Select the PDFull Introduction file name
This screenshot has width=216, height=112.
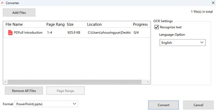[28, 33]
